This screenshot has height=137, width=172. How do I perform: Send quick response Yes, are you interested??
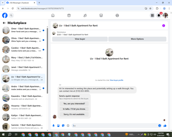tap(74, 104)
